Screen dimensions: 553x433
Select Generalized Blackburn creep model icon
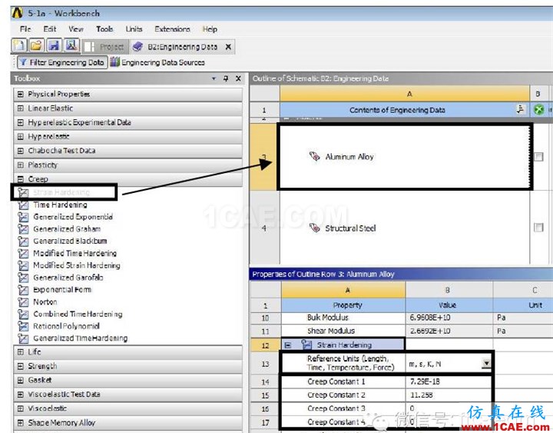click(x=23, y=241)
